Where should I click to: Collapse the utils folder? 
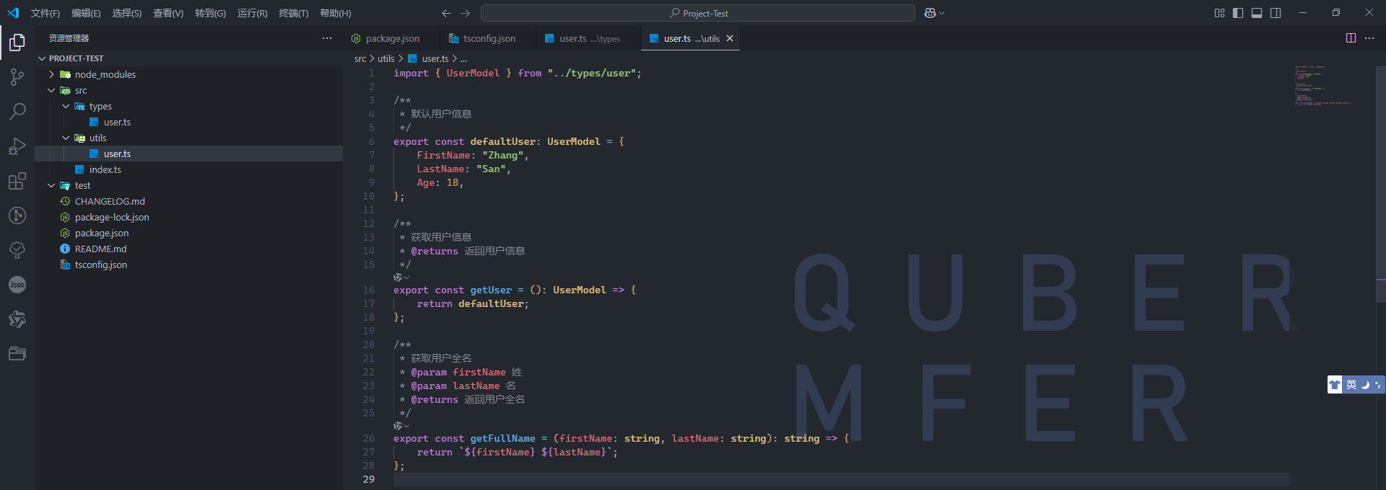coord(66,138)
